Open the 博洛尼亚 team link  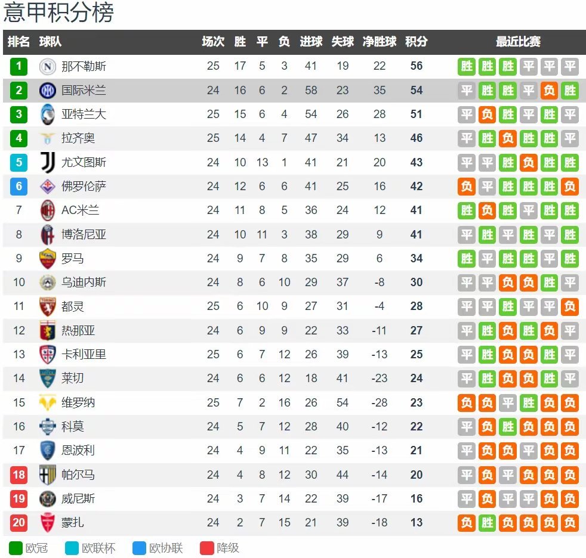(84, 234)
